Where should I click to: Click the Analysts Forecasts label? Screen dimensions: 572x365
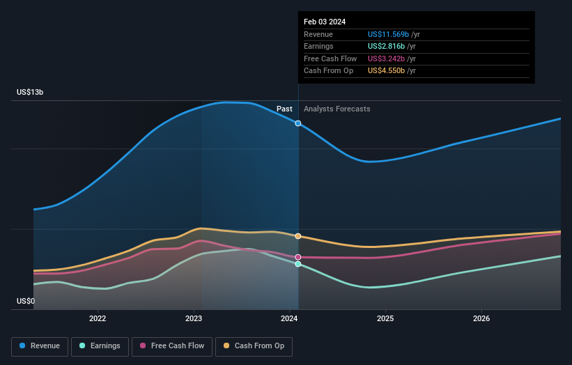(x=337, y=109)
